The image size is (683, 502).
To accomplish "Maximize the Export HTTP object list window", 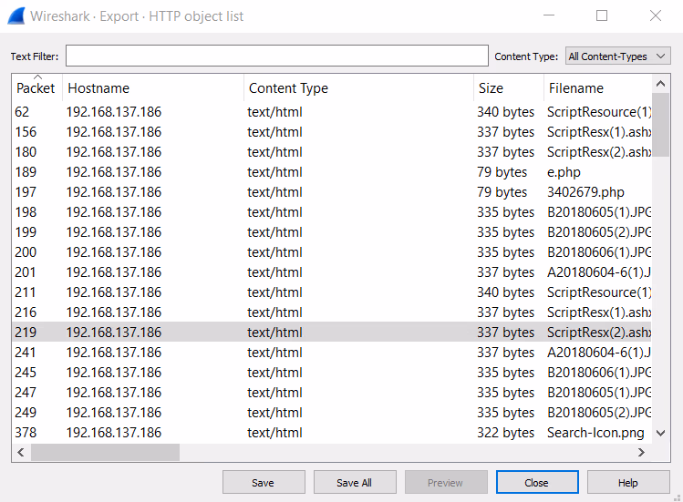I will pos(602,15).
